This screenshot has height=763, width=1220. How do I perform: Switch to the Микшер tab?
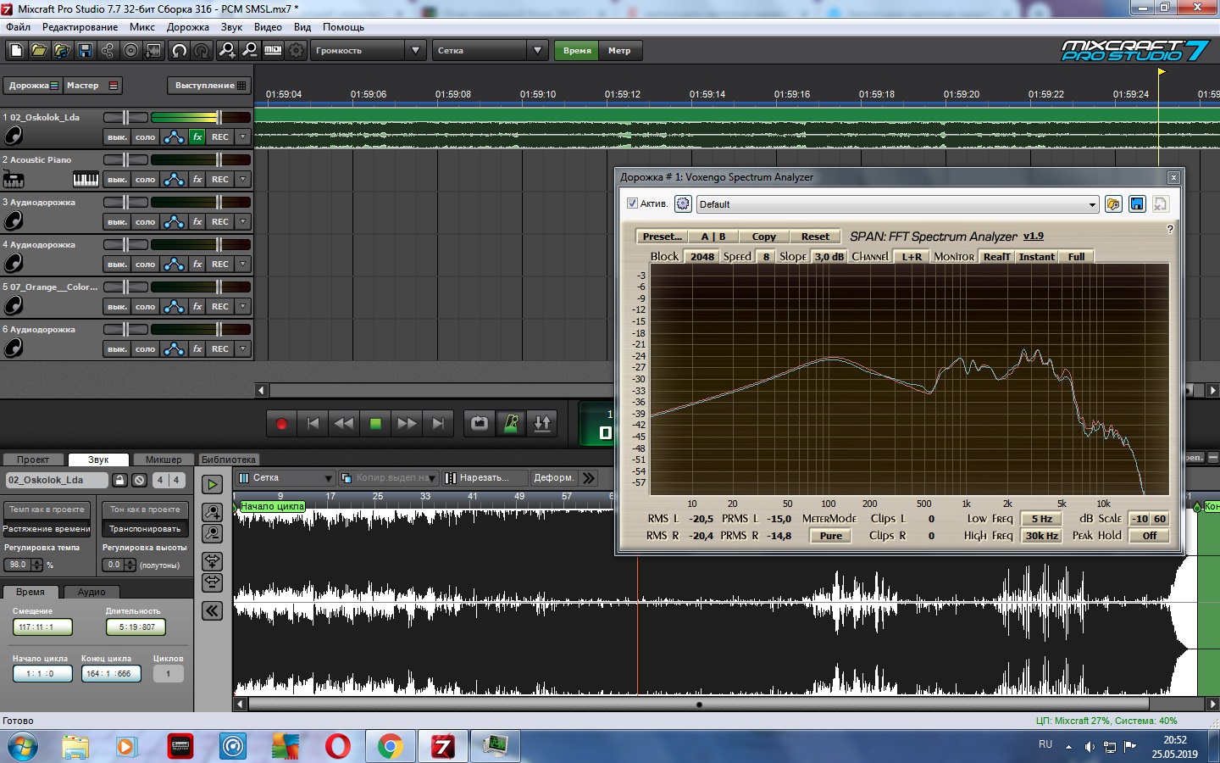[163, 459]
